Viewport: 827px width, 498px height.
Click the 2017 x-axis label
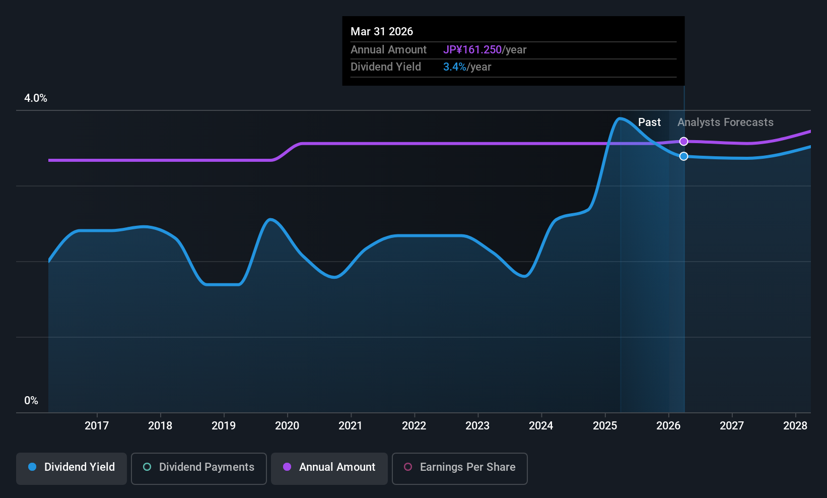[97, 425]
